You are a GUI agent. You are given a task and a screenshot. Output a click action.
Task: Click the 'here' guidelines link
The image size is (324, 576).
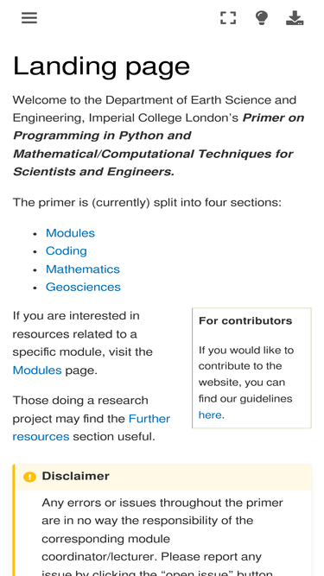click(210, 415)
